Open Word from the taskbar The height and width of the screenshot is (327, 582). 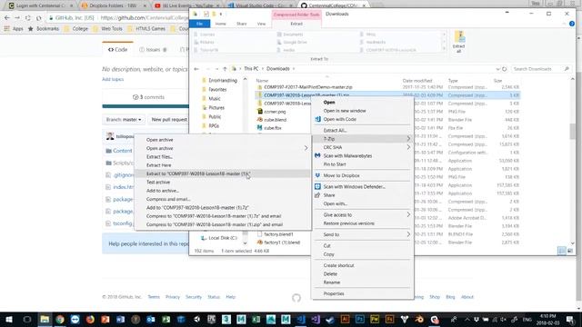(120, 319)
